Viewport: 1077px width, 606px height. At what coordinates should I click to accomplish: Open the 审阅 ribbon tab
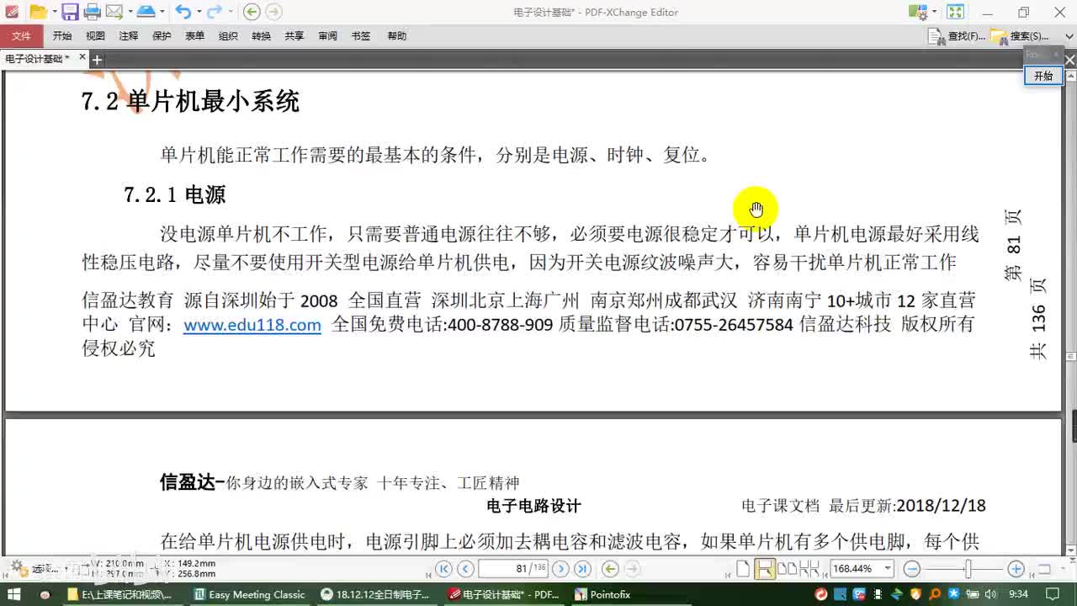pyautogui.click(x=328, y=36)
